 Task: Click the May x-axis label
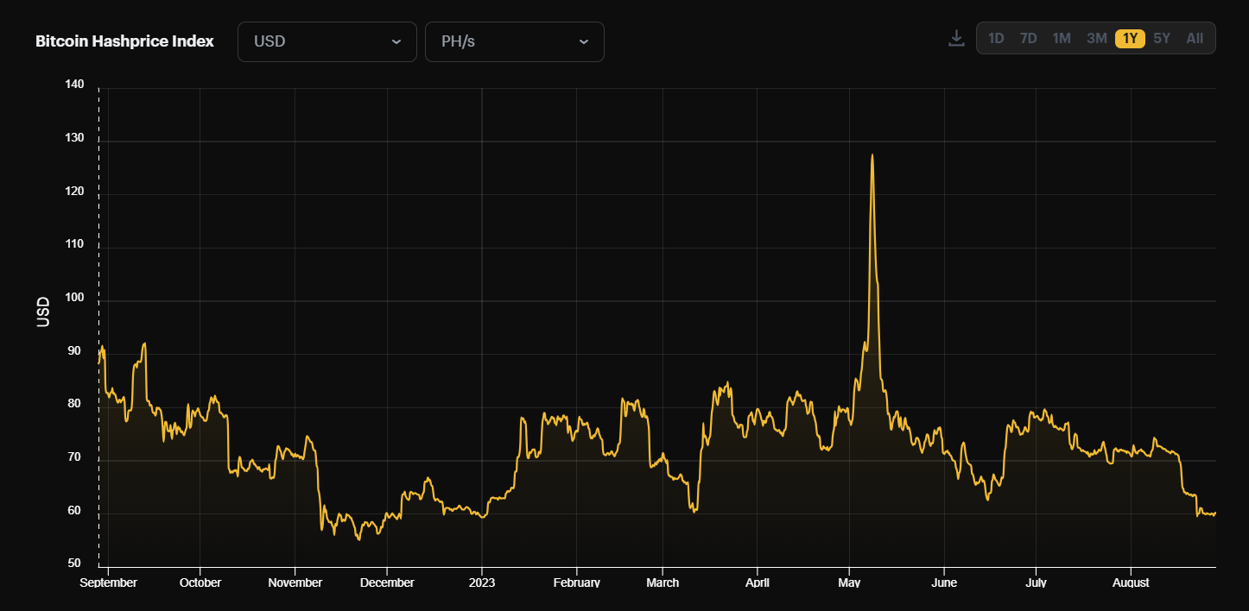[x=849, y=583]
